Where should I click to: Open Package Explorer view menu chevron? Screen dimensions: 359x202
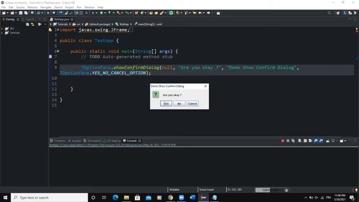point(45,24)
